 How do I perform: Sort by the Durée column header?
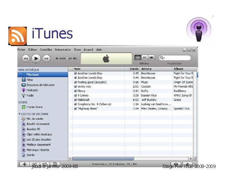point(132,69)
